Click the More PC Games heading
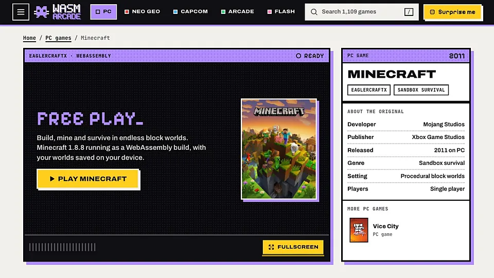 [367, 208]
